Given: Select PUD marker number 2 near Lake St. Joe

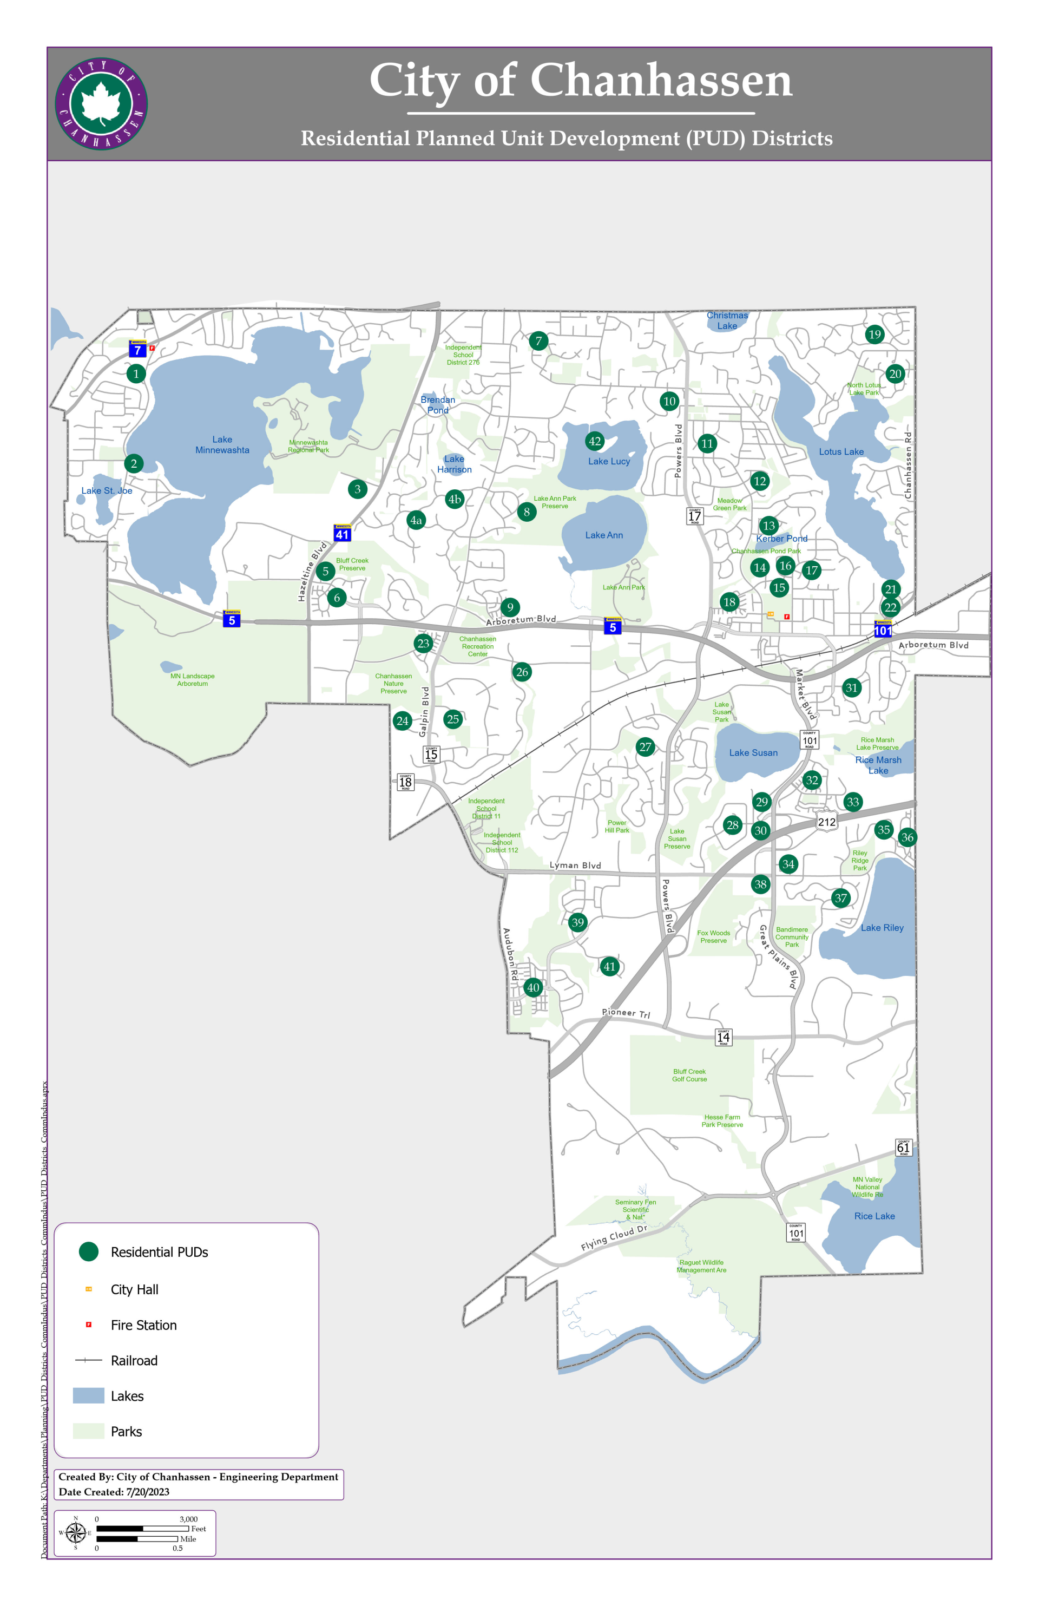Looking at the screenshot, I should coord(134,463).
